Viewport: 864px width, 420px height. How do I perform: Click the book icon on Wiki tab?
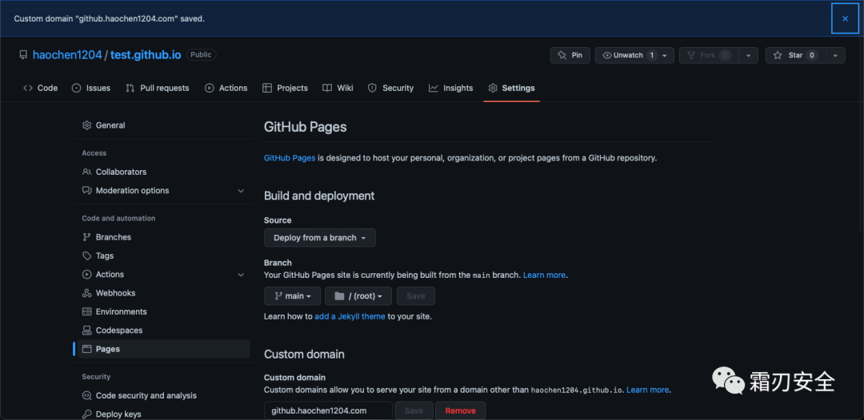pos(327,88)
